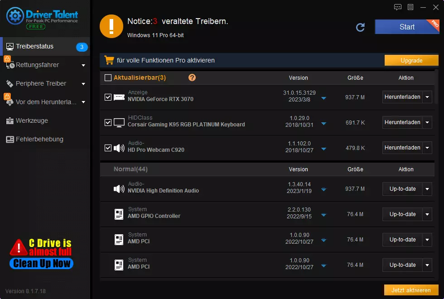Open action dropdown arrow for NVIDIA HD Audio
The width and height of the screenshot is (444, 299).
tap(427, 189)
